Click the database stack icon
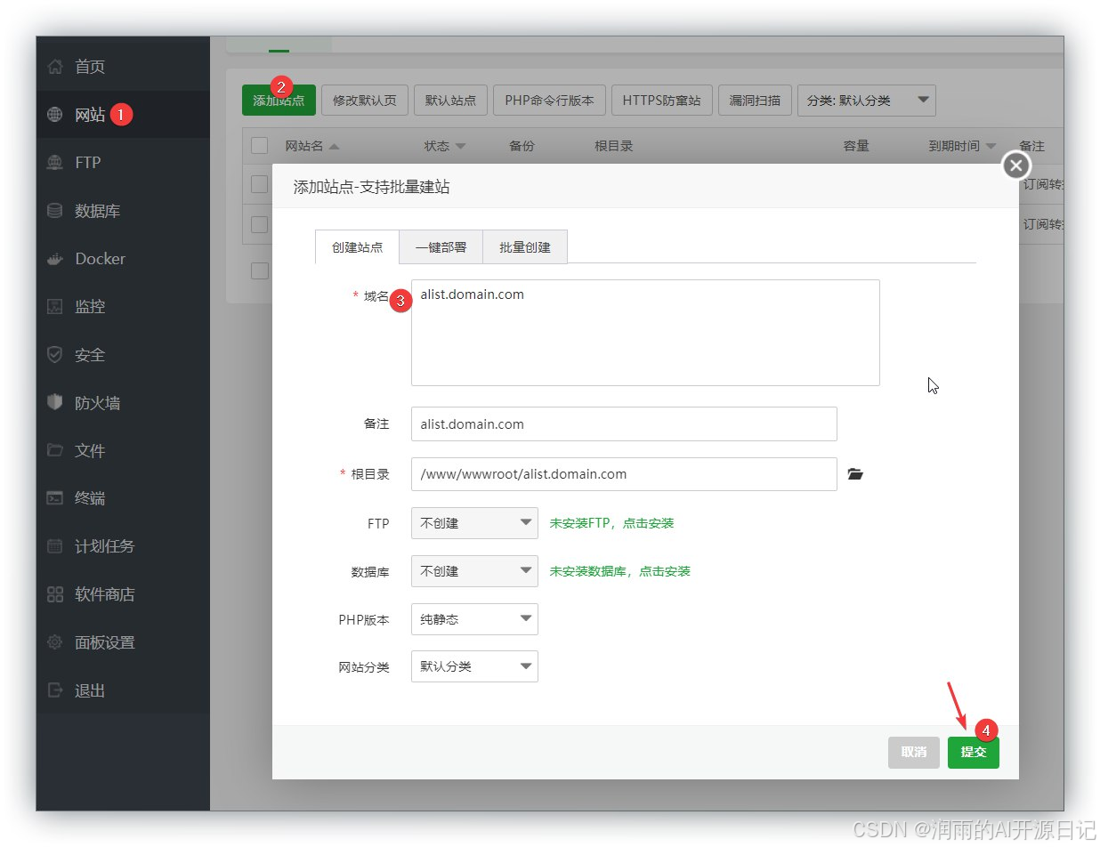Viewport: 1100px width, 847px height. point(55,211)
